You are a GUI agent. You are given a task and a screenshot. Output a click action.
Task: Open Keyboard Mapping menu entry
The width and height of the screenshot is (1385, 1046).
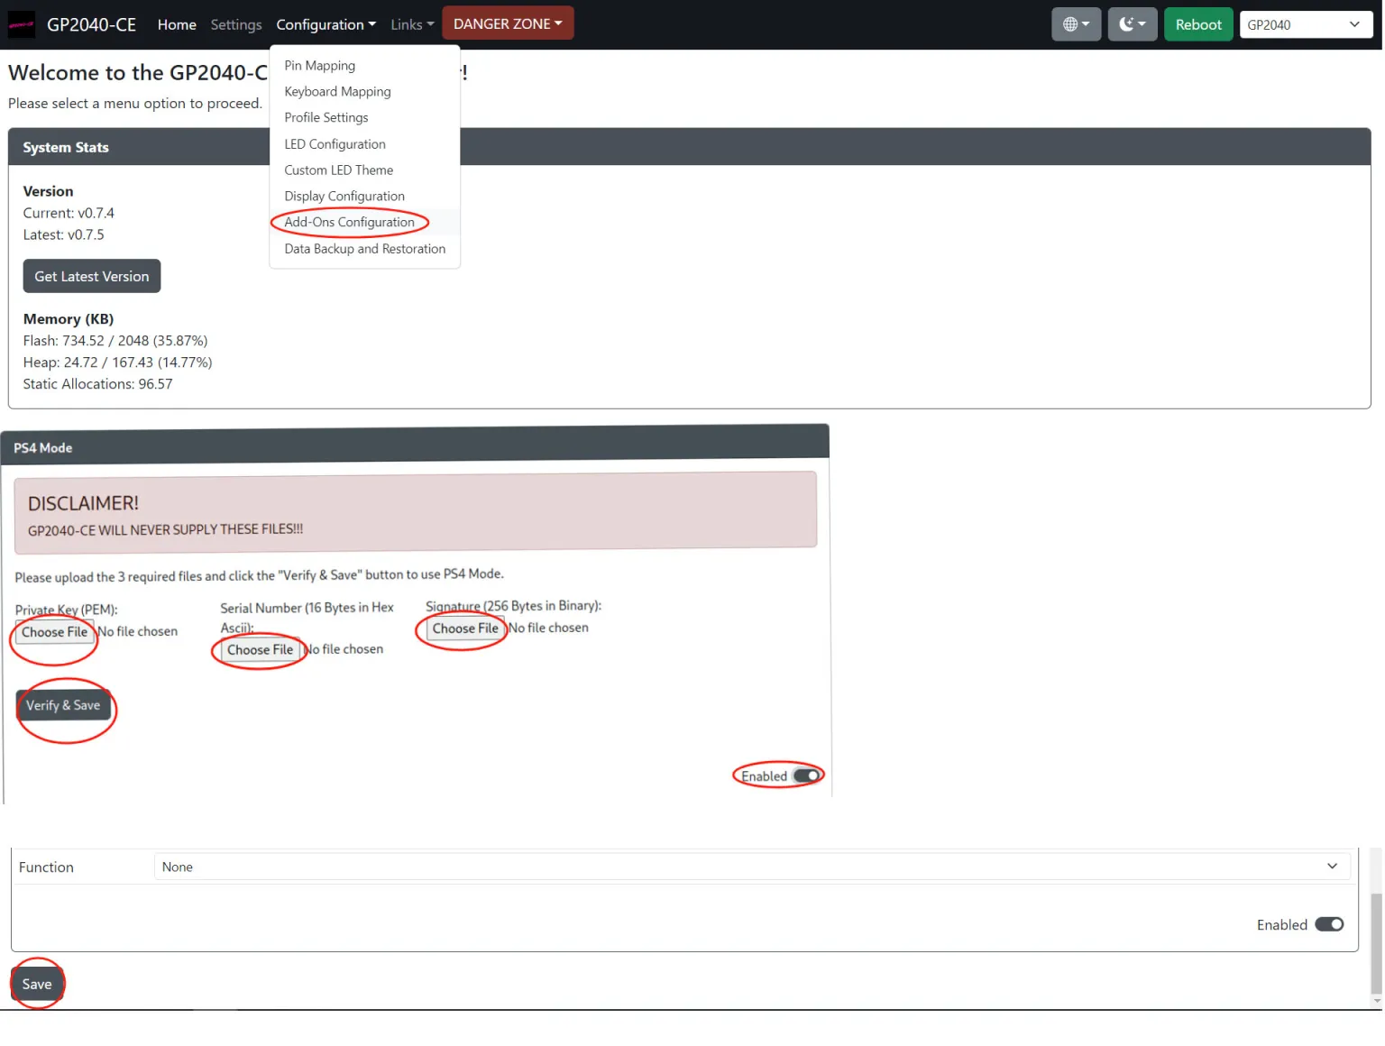[337, 92]
